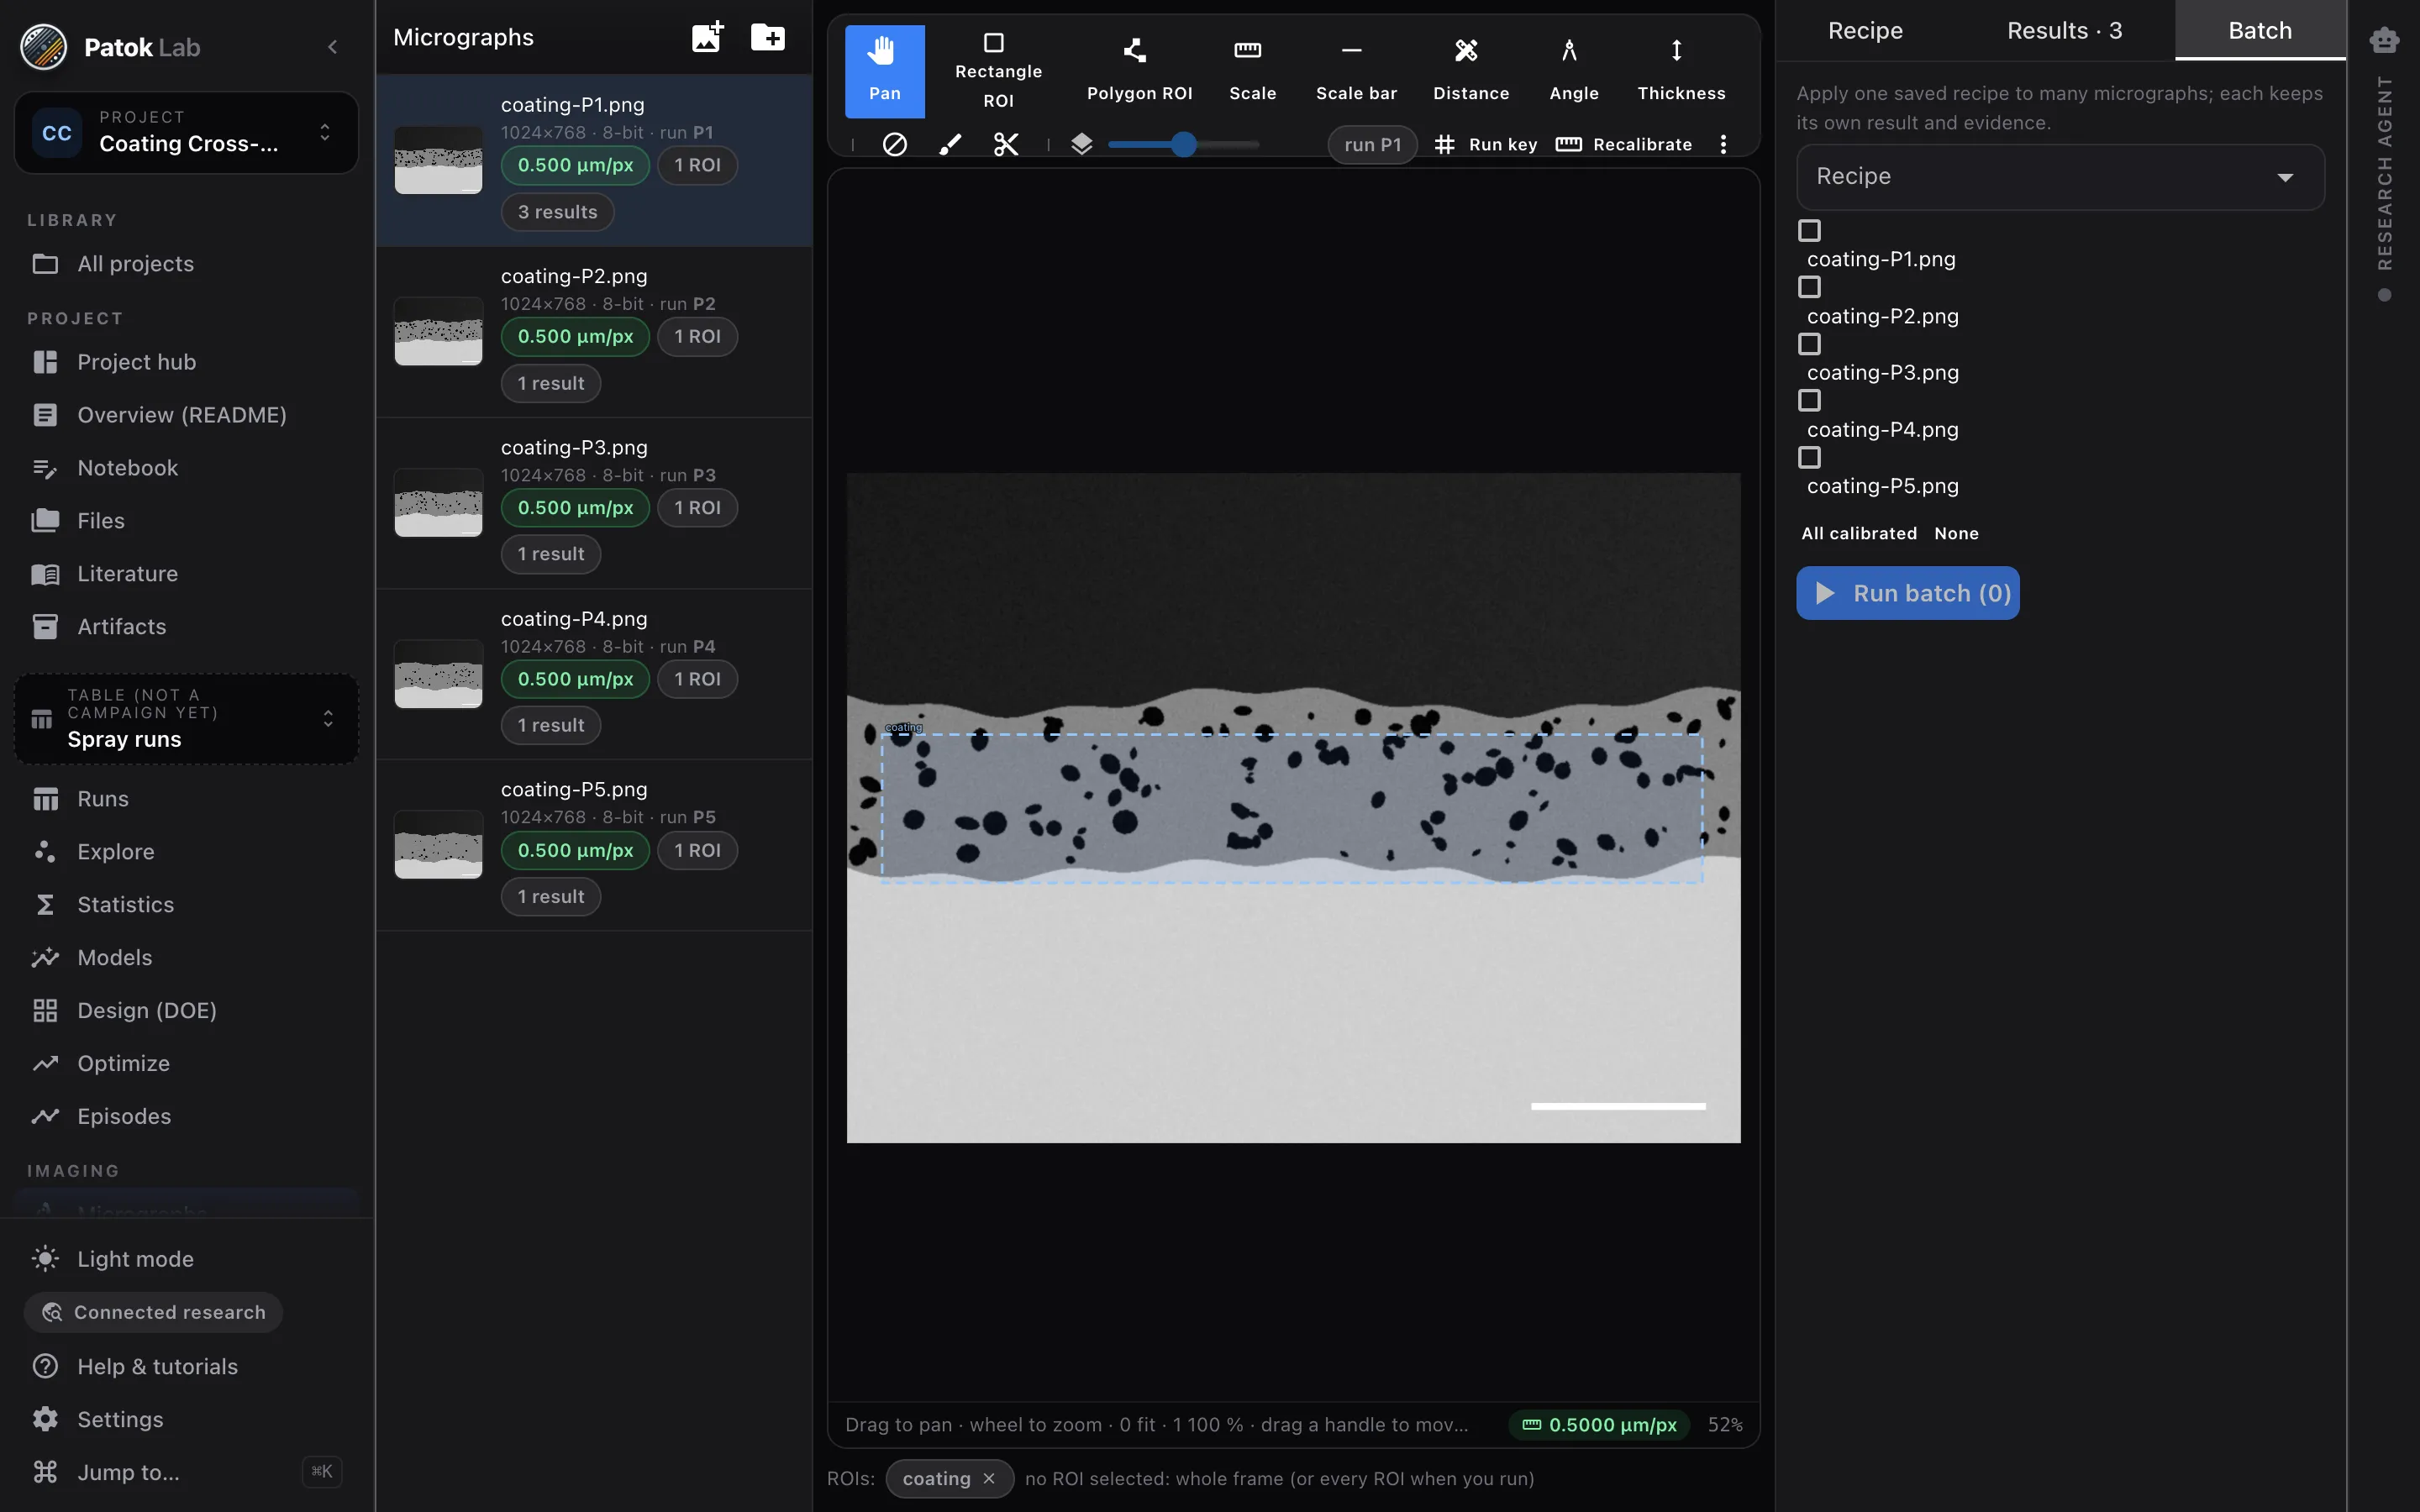2420x1512 pixels.
Task: Open Project hub in the sidebar
Action: pyautogui.click(x=186, y=362)
